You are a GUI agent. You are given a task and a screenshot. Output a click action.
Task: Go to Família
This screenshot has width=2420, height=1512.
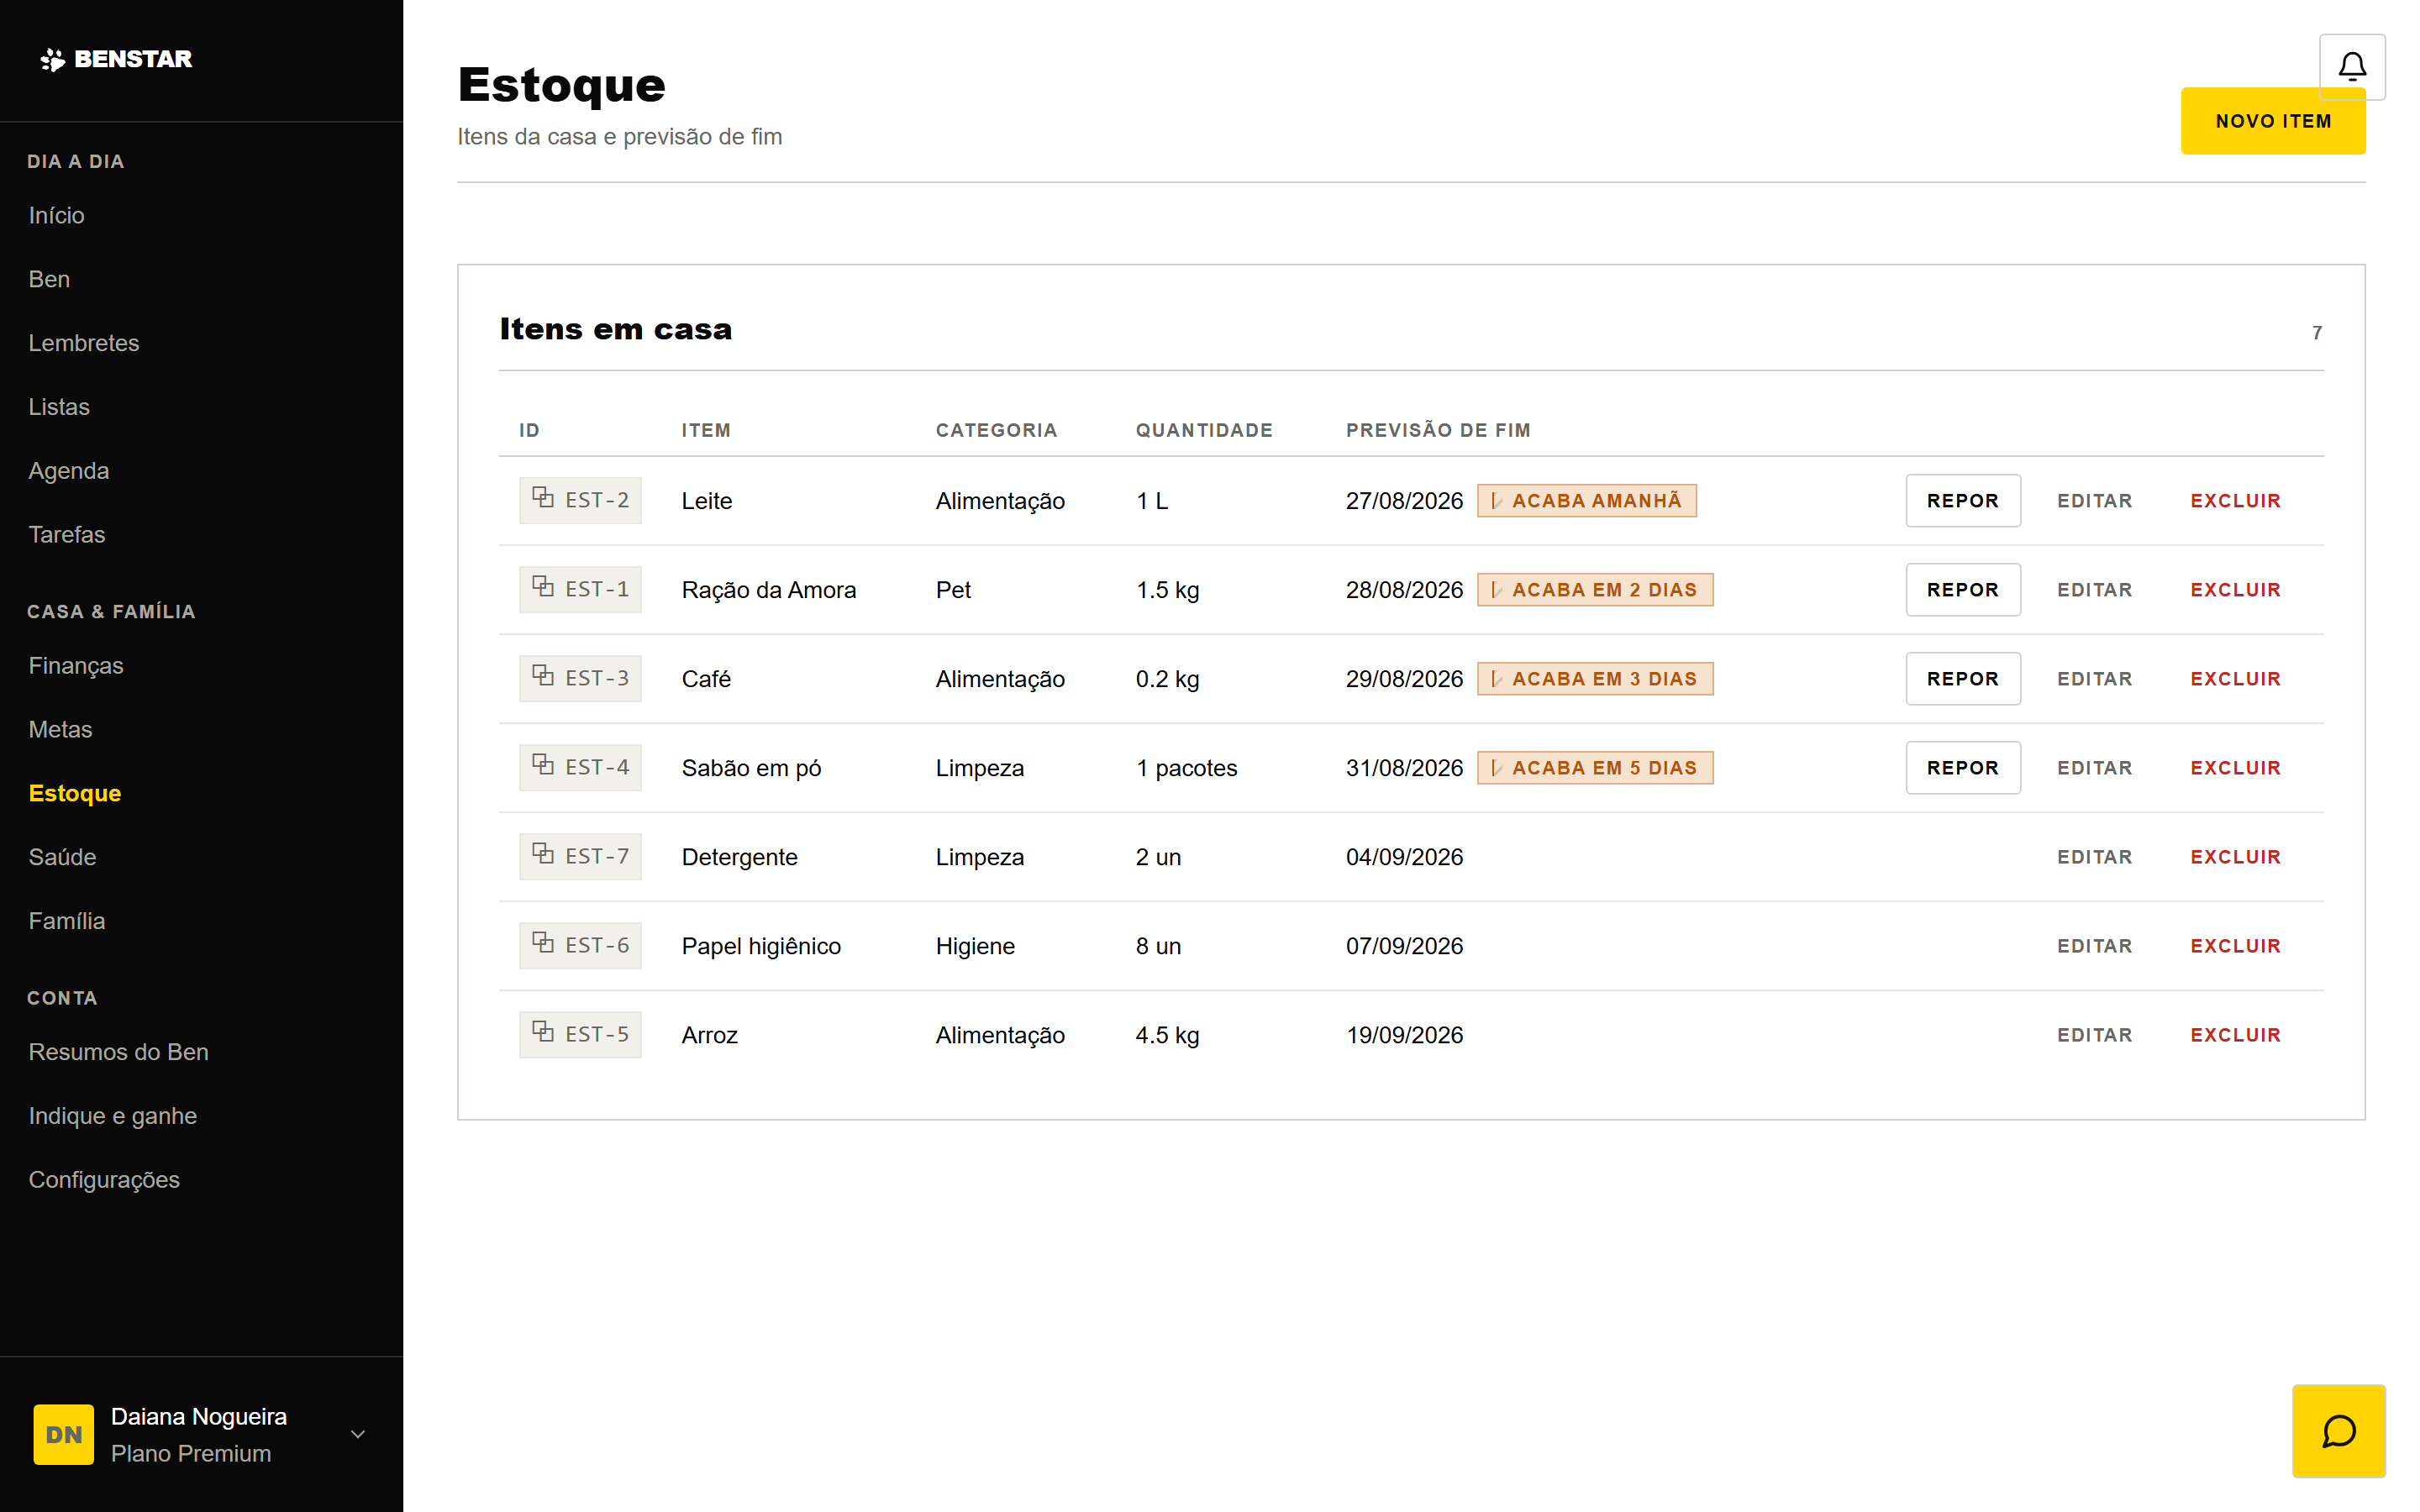67,921
